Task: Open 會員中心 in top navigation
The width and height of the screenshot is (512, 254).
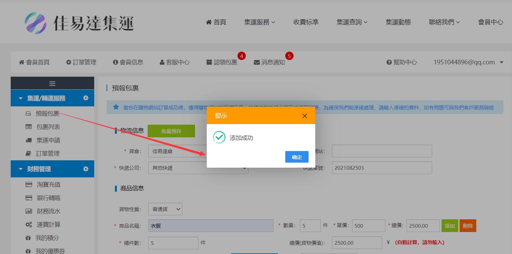Action: click(491, 22)
